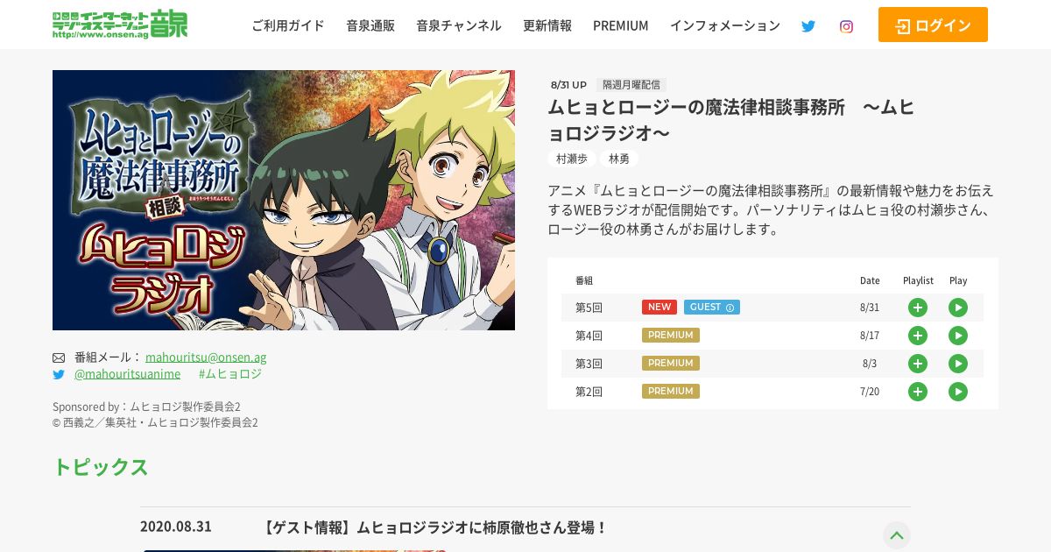This screenshot has width=1051, height=552.
Task: Add episode 第5回 to playlist
Action: [x=918, y=308]
